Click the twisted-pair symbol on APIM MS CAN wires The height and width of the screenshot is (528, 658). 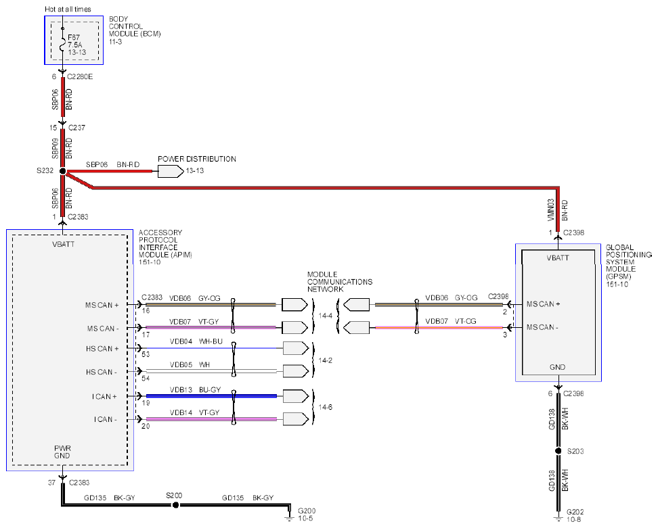click(234, 316)
